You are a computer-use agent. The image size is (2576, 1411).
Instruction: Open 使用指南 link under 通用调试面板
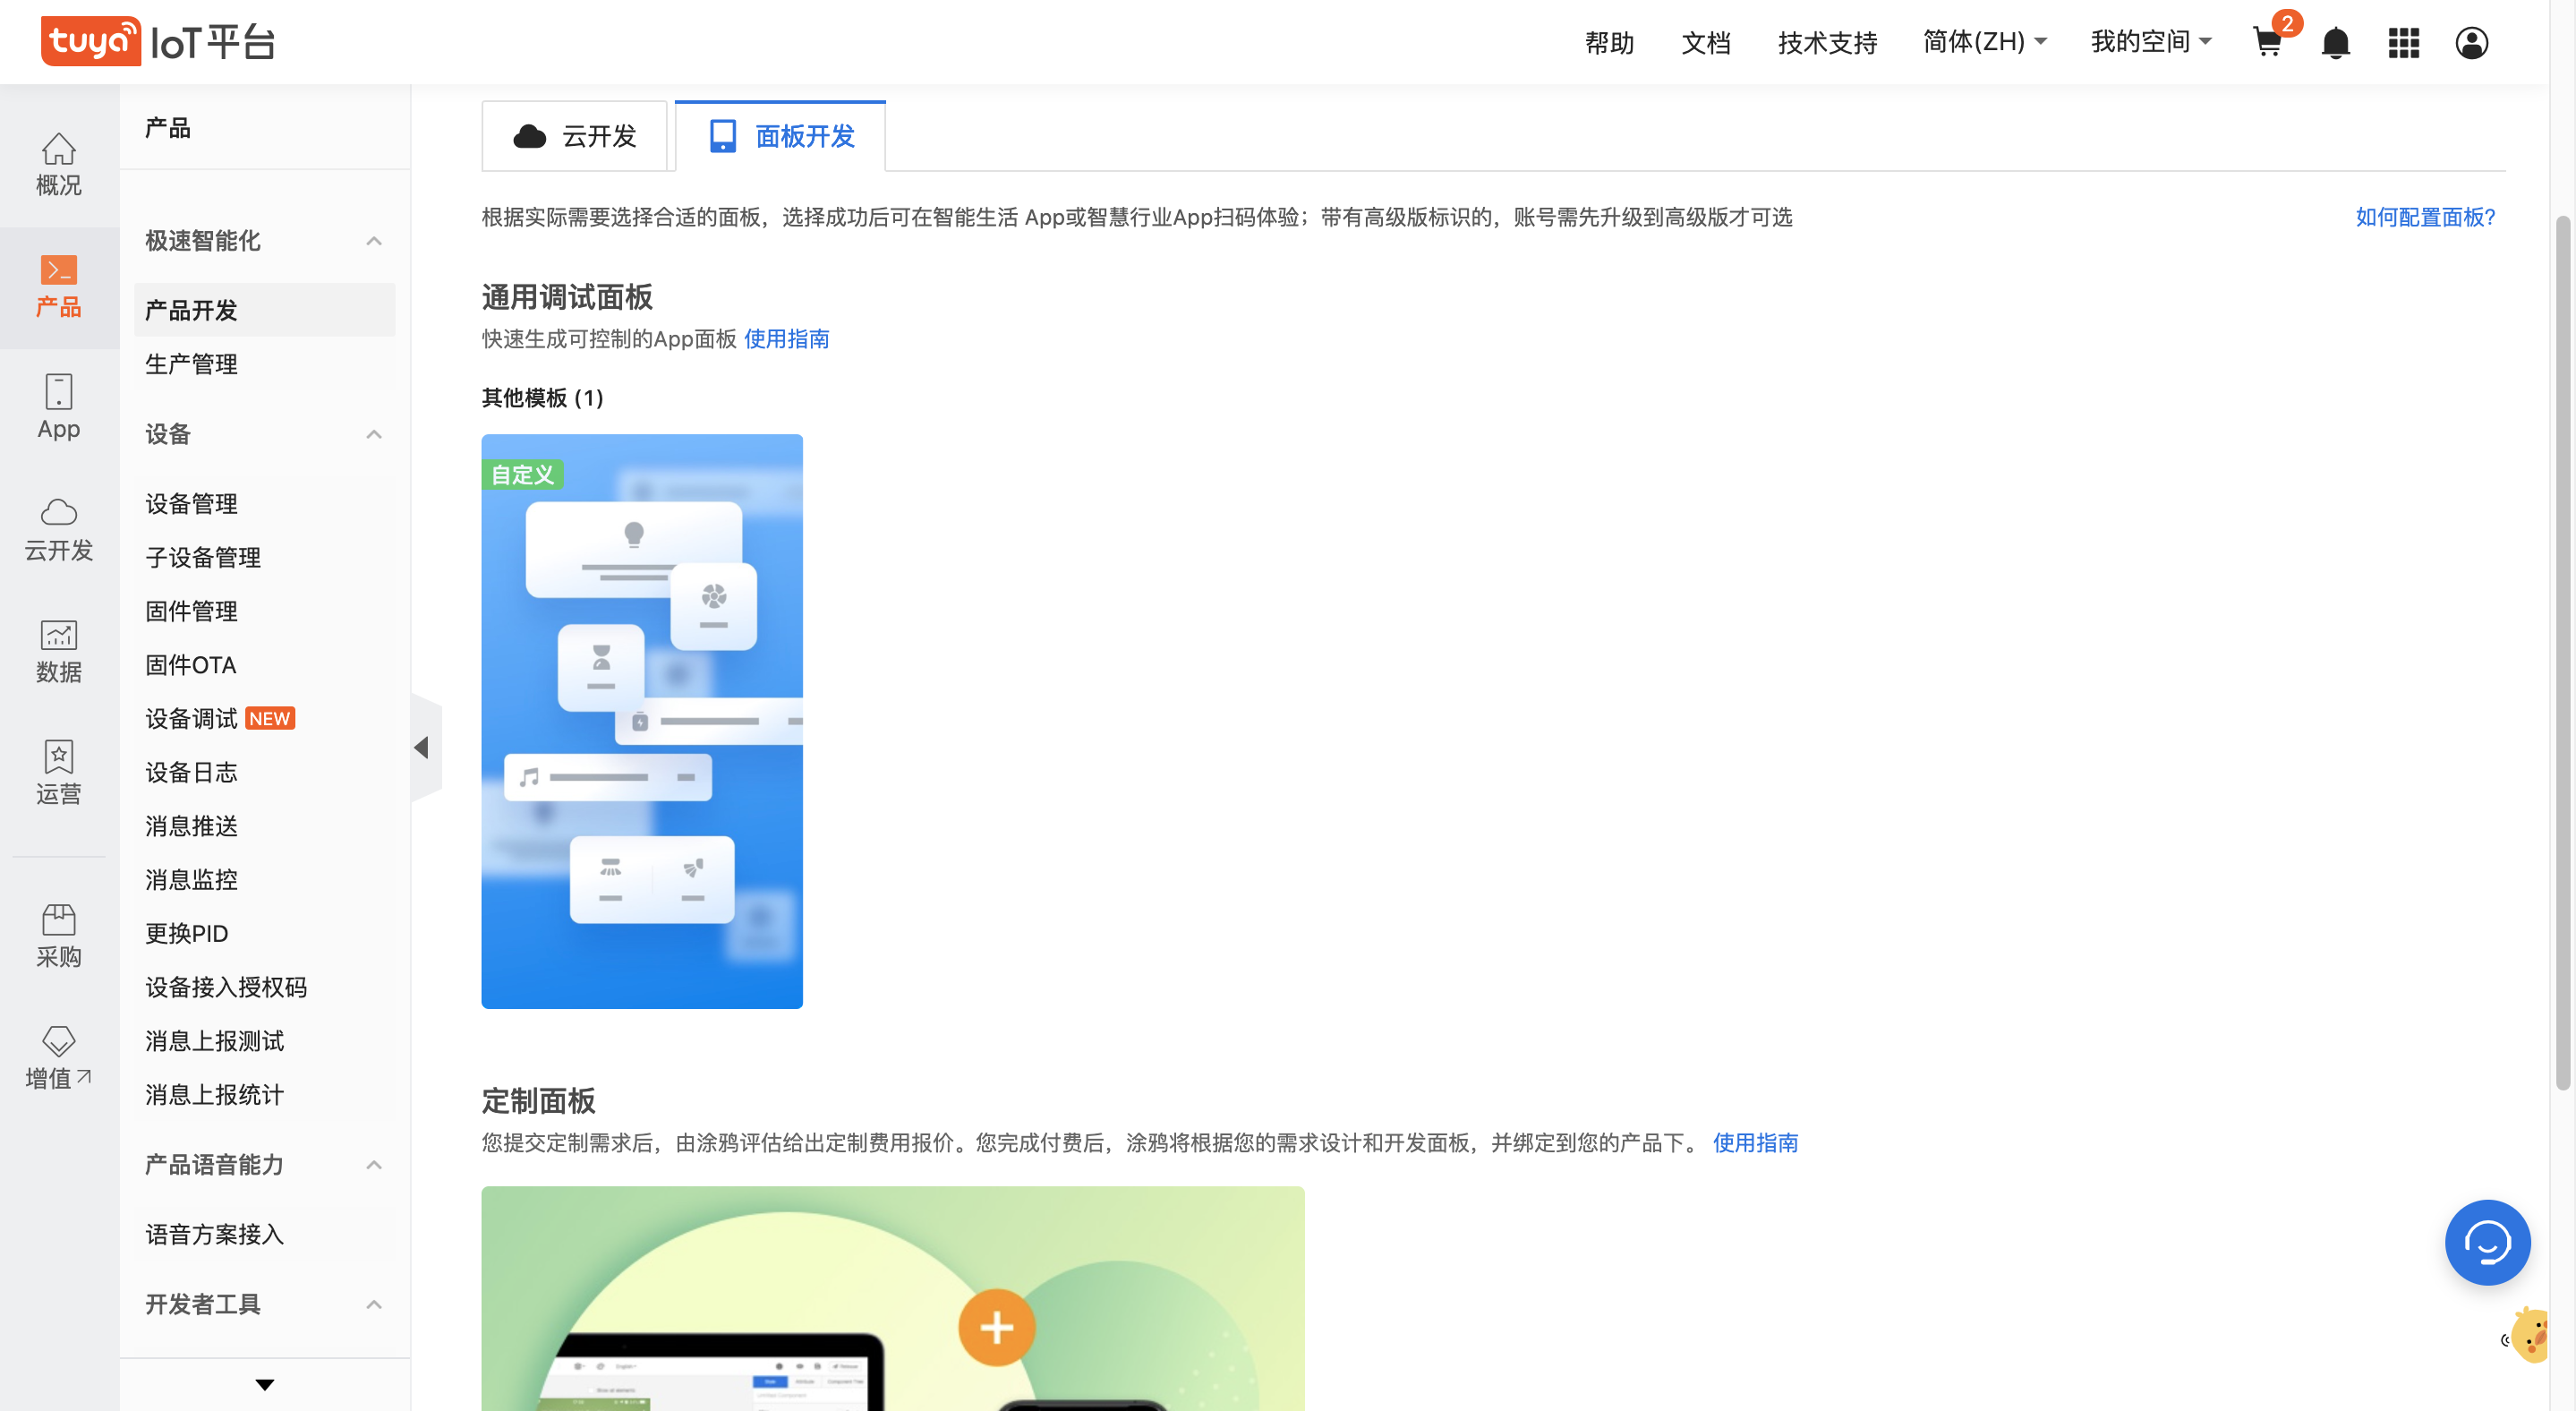pos(786,339)
